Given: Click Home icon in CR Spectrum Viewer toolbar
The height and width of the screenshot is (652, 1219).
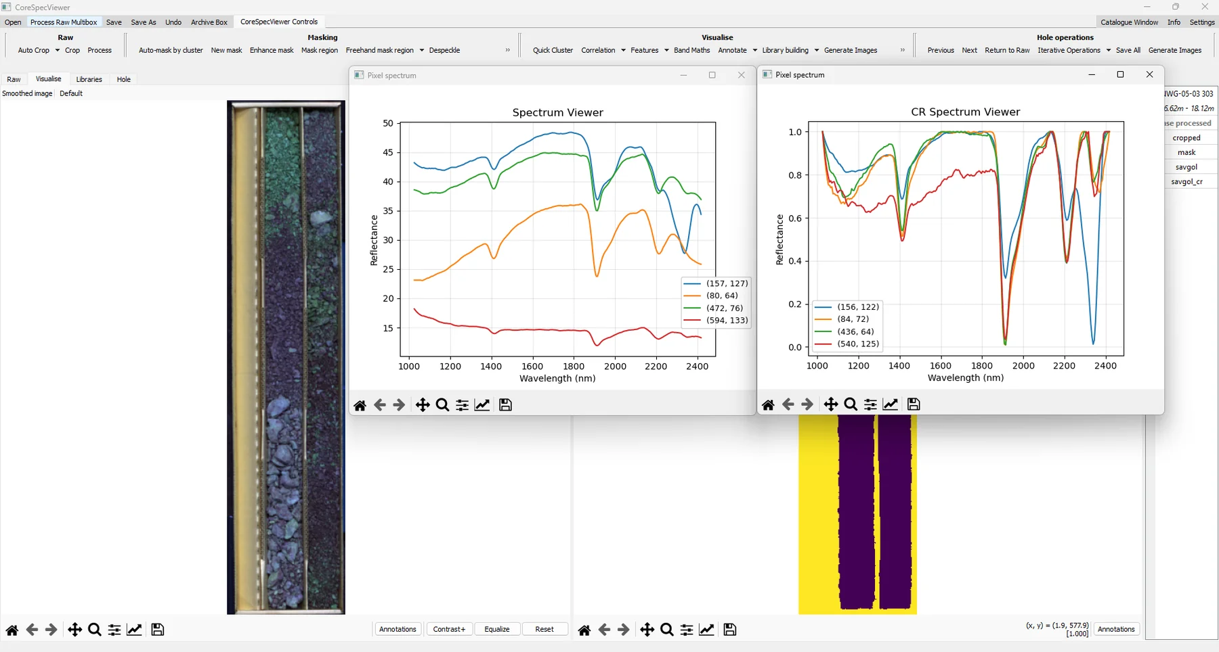Looking at the screenshot, I should pos(768,404).
